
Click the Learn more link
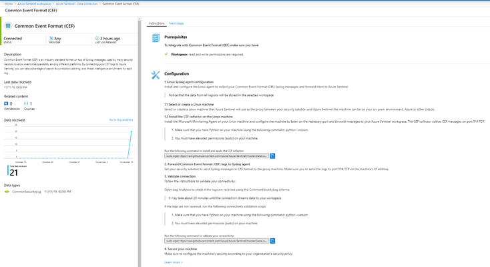tap(174, 262)
